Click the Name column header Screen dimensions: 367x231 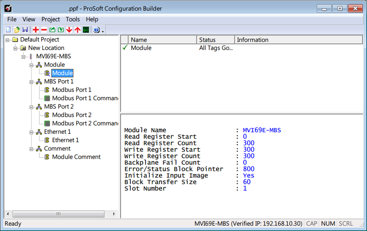[x=163, y=40]
